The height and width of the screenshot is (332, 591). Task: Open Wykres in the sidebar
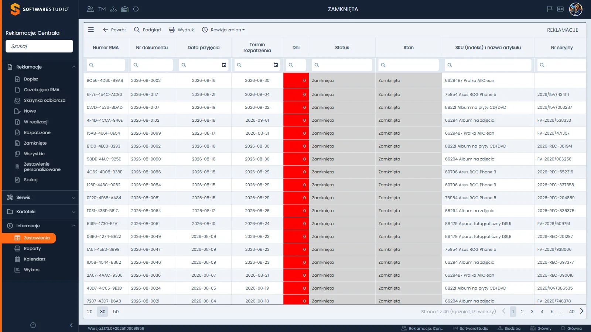pyautogui.click(x=31, y=270)
